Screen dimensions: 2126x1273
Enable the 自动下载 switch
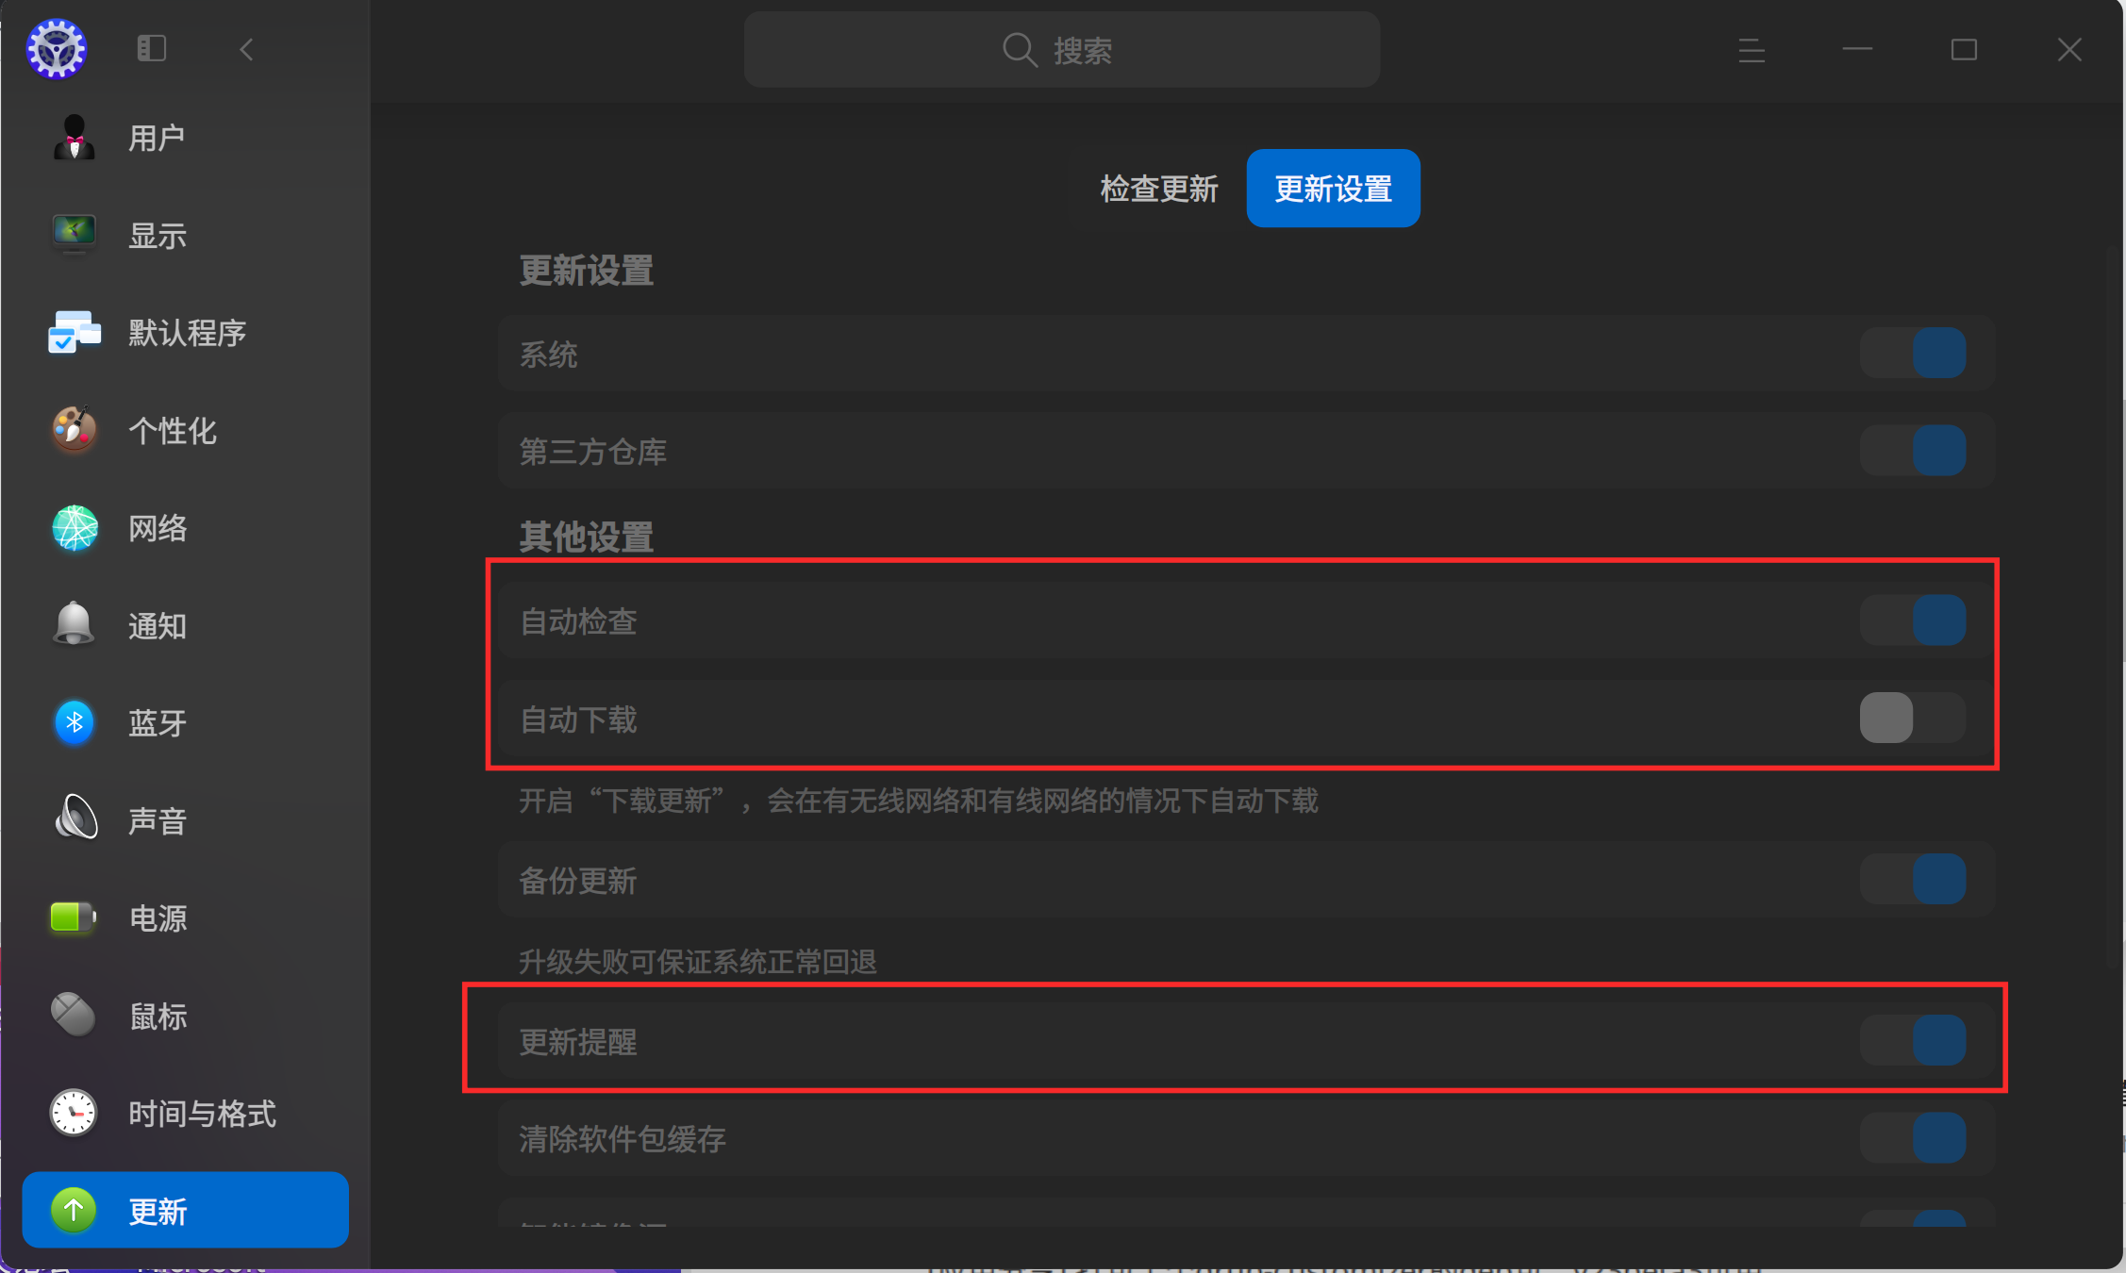point(1913,718)
